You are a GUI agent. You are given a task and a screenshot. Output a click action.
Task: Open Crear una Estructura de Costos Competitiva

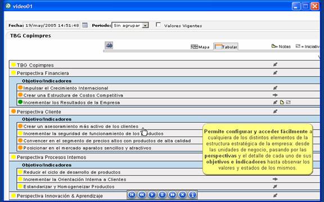(x=168, y=95)
